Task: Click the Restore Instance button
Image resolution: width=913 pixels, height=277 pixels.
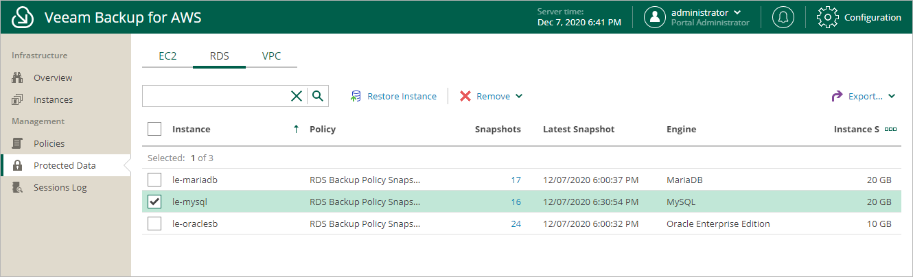Action: click(393, 96)
